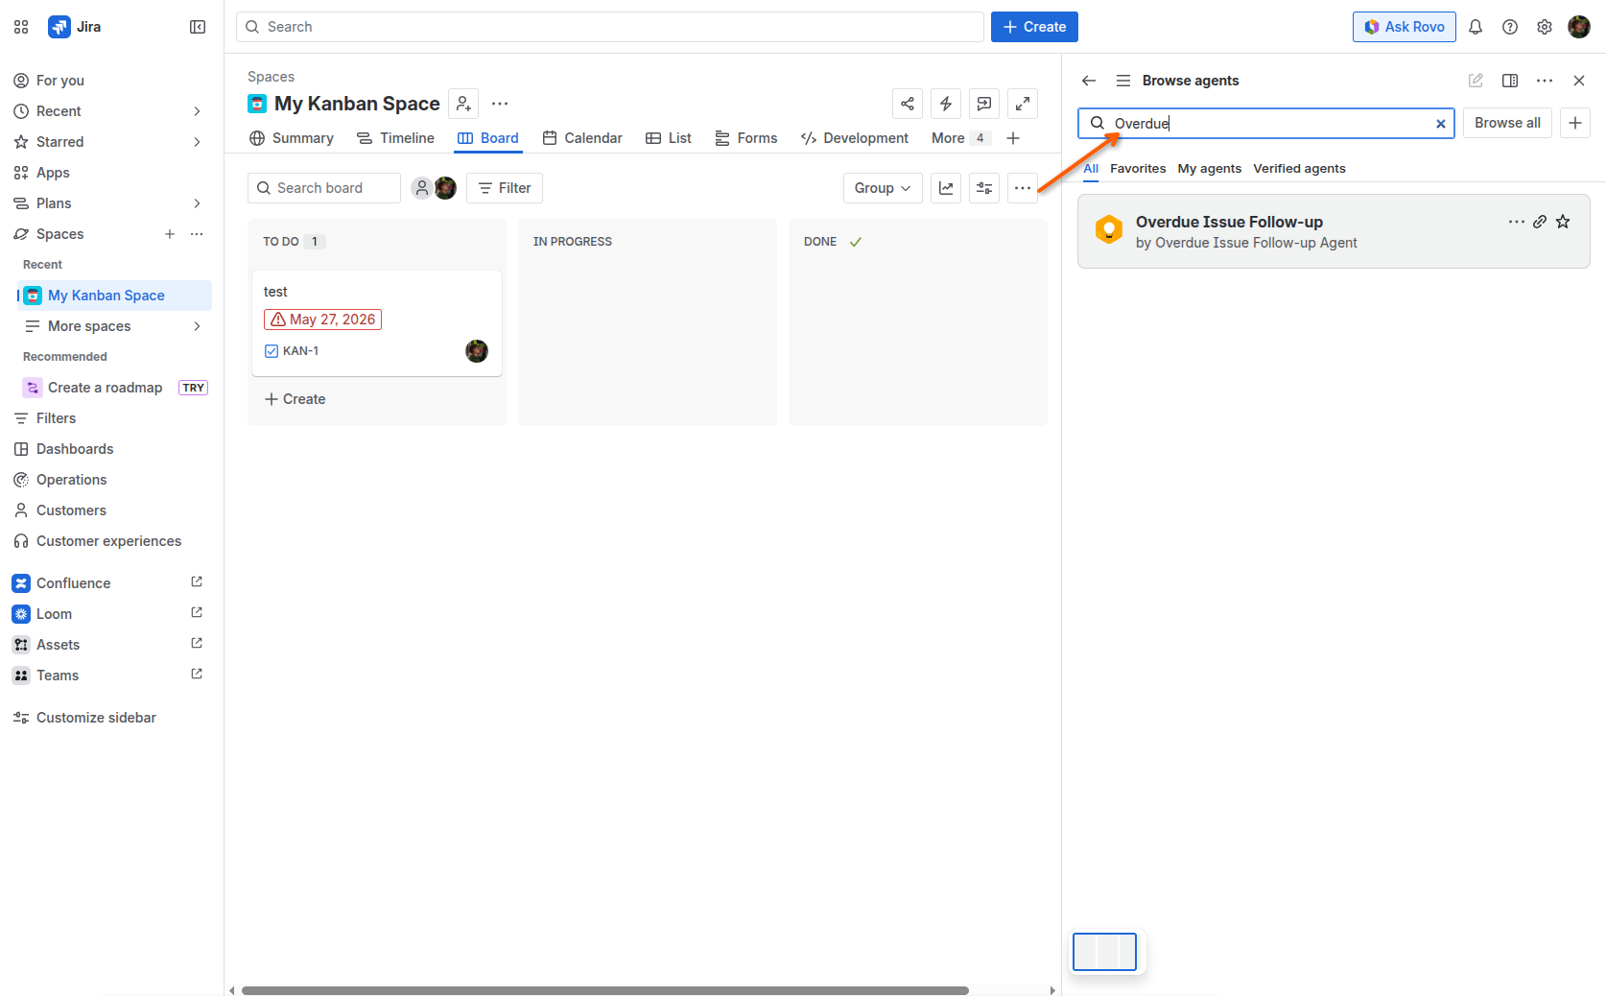The height and width of the screenshot is (996, 1606).
Task: Click the give feedback icon
Action: click(x=984, y=104)
